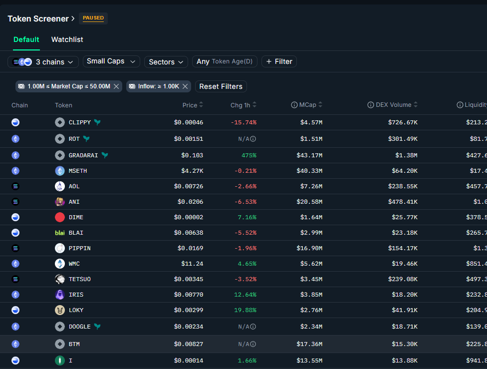Click the $43.17M market cap value

[x=309, y=155]
